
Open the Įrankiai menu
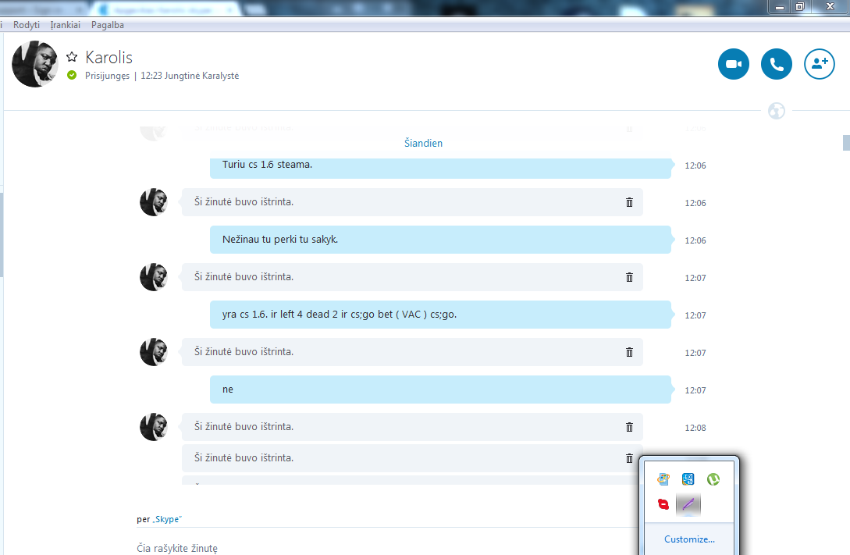[x=66, y=25]
